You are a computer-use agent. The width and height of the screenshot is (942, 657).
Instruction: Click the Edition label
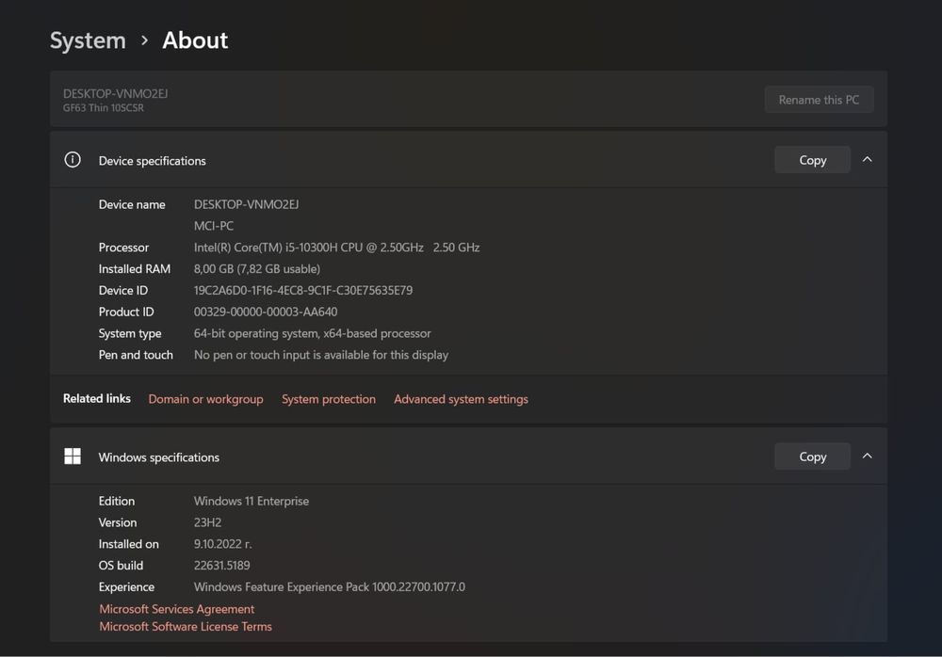[117, 501]
